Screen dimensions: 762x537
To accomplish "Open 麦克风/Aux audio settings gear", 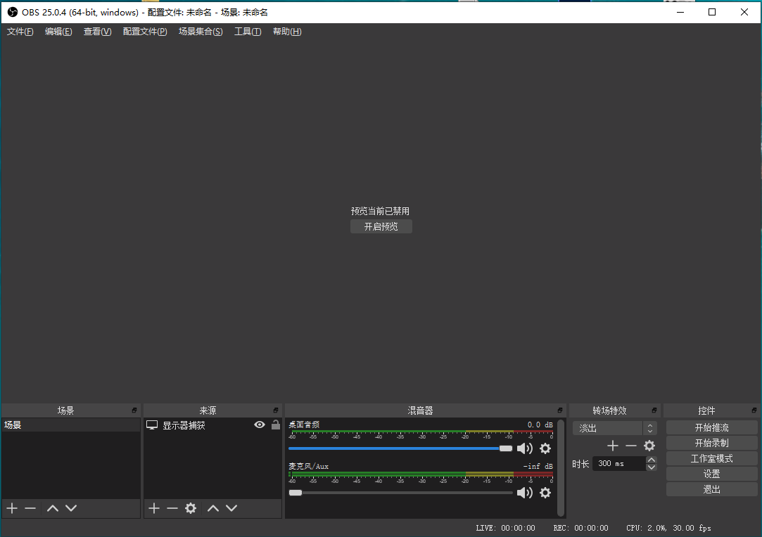I will (x=545, y=493).
